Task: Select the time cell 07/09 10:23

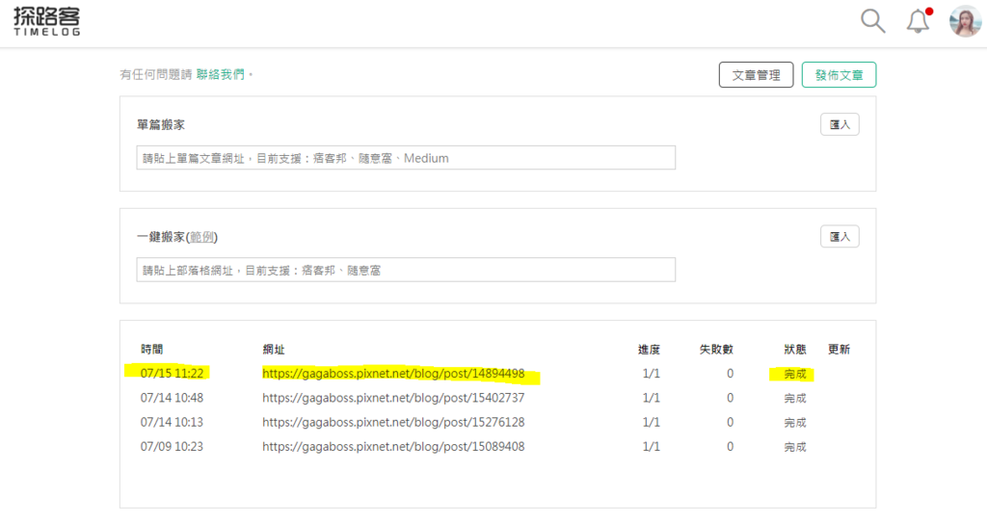Action: click(172, 447)
